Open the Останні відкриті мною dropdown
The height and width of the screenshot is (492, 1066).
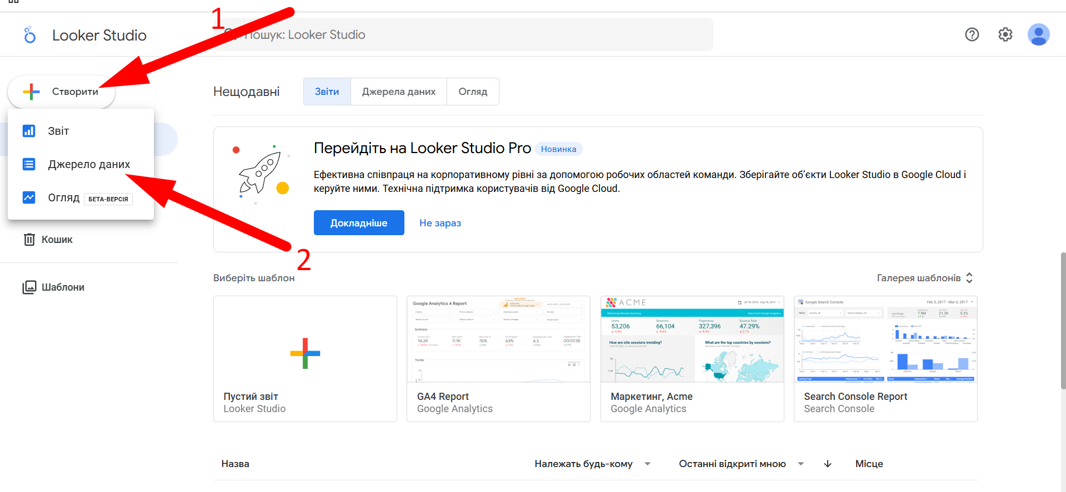(742, 464)
